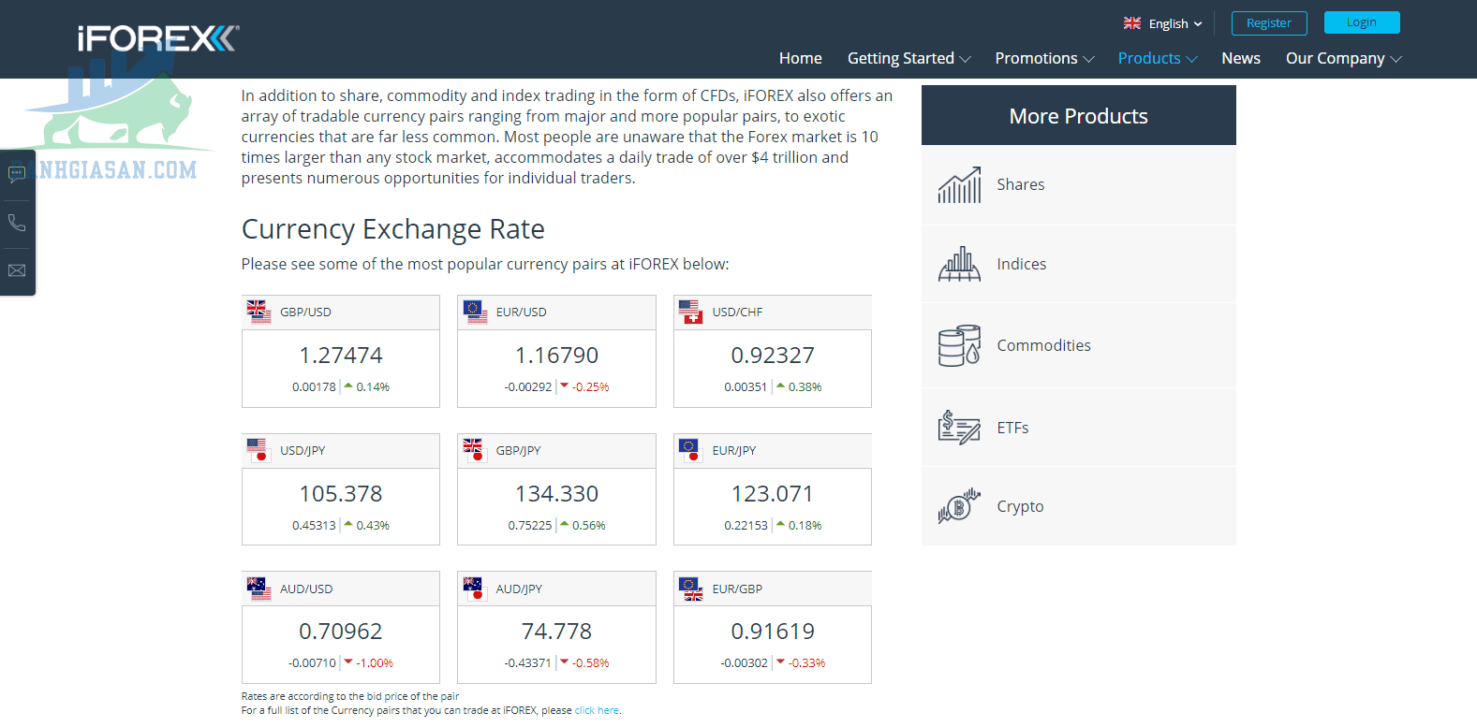
Task: Click the 0.43% change in USD/JPY
Action: (x=373, y=525)
